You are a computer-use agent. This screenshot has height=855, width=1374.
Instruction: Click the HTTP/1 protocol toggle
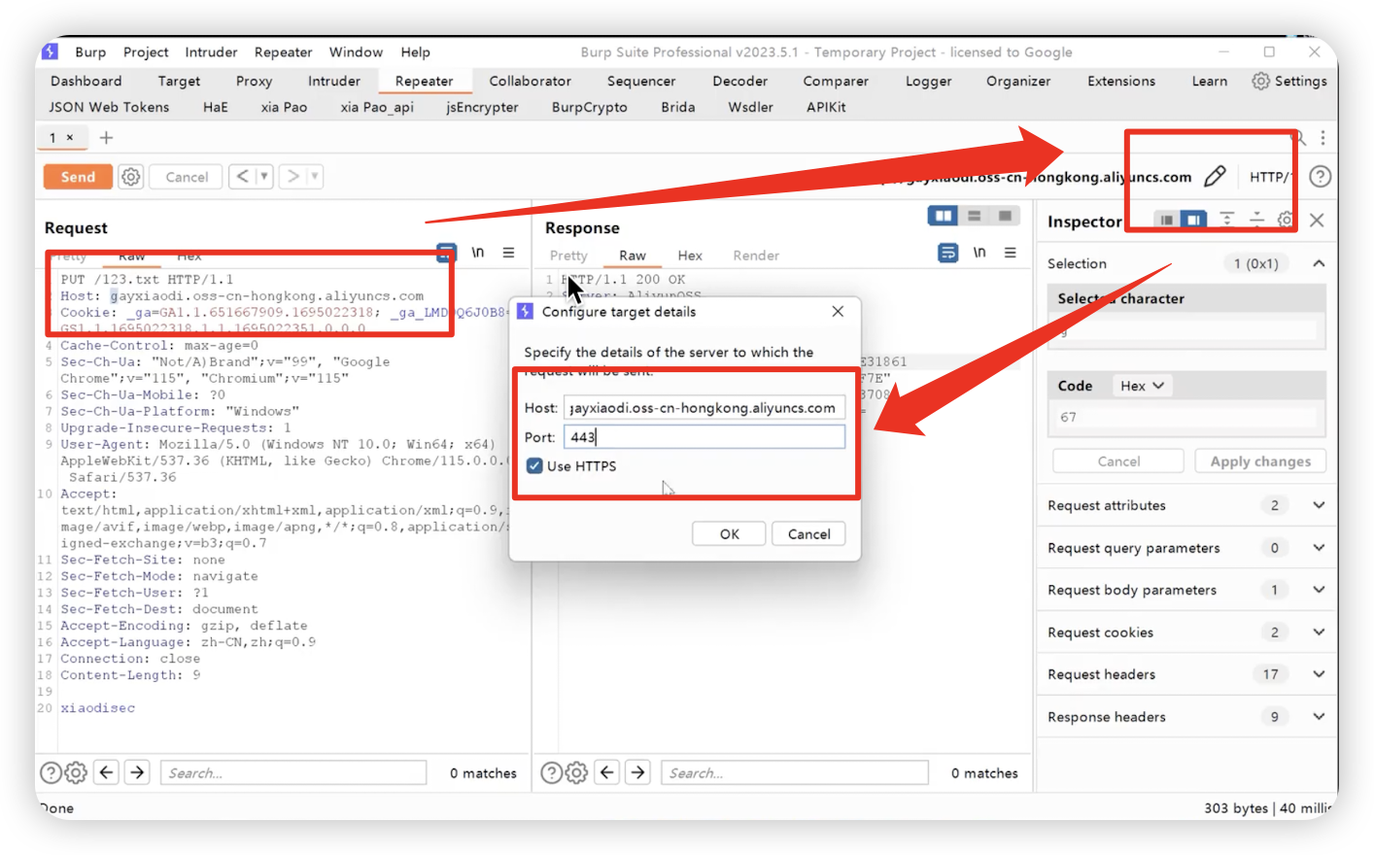coord(1270,177)
